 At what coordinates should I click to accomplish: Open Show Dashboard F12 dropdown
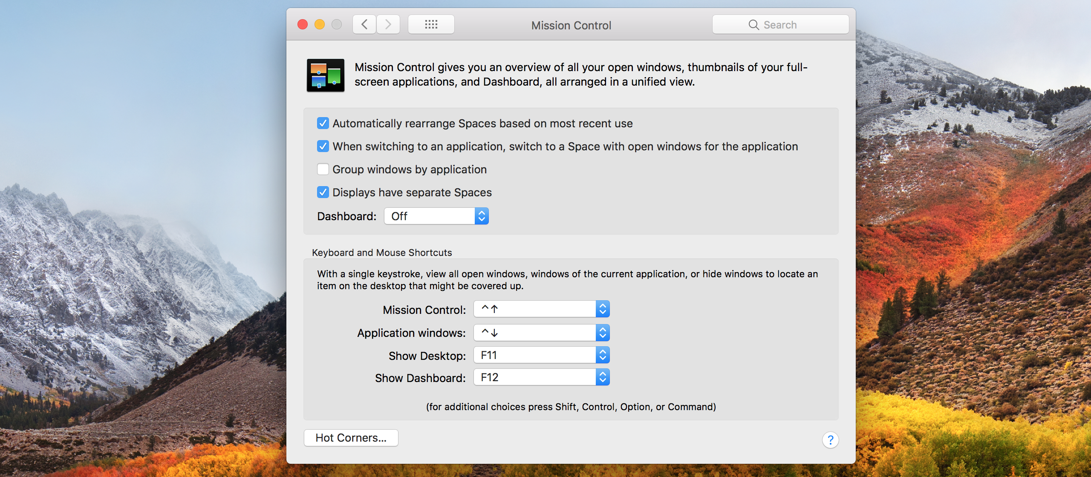pos(541,377)
